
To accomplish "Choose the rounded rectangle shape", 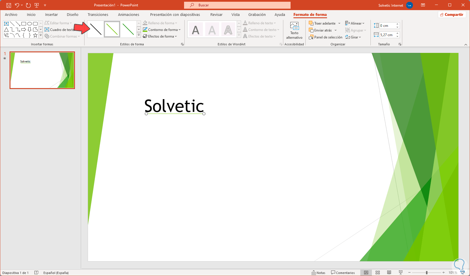I will pos(35,24).
